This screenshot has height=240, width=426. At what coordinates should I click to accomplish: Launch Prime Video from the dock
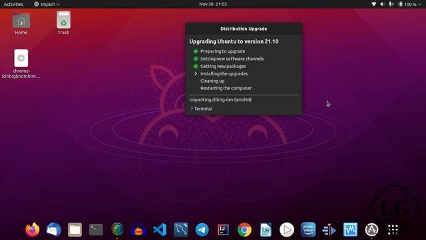click(308, 229)
